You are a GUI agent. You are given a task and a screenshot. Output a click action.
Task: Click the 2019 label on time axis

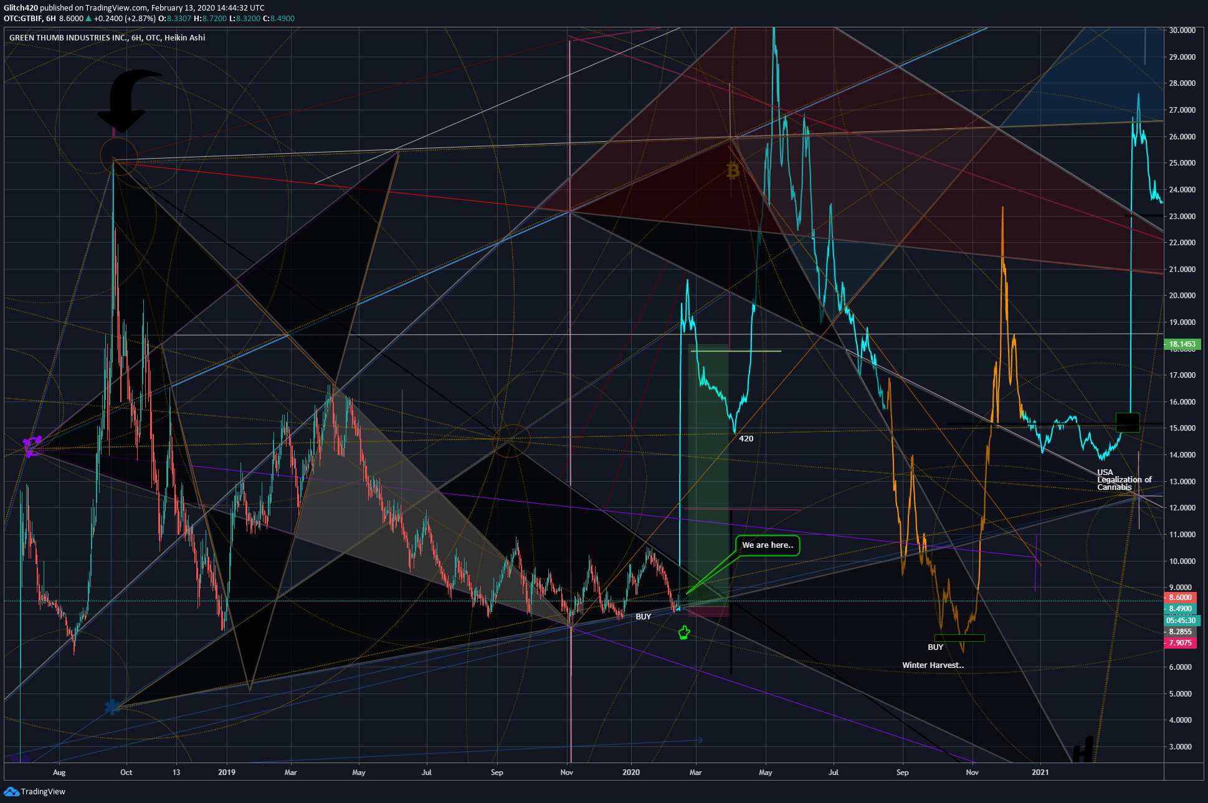227,772
